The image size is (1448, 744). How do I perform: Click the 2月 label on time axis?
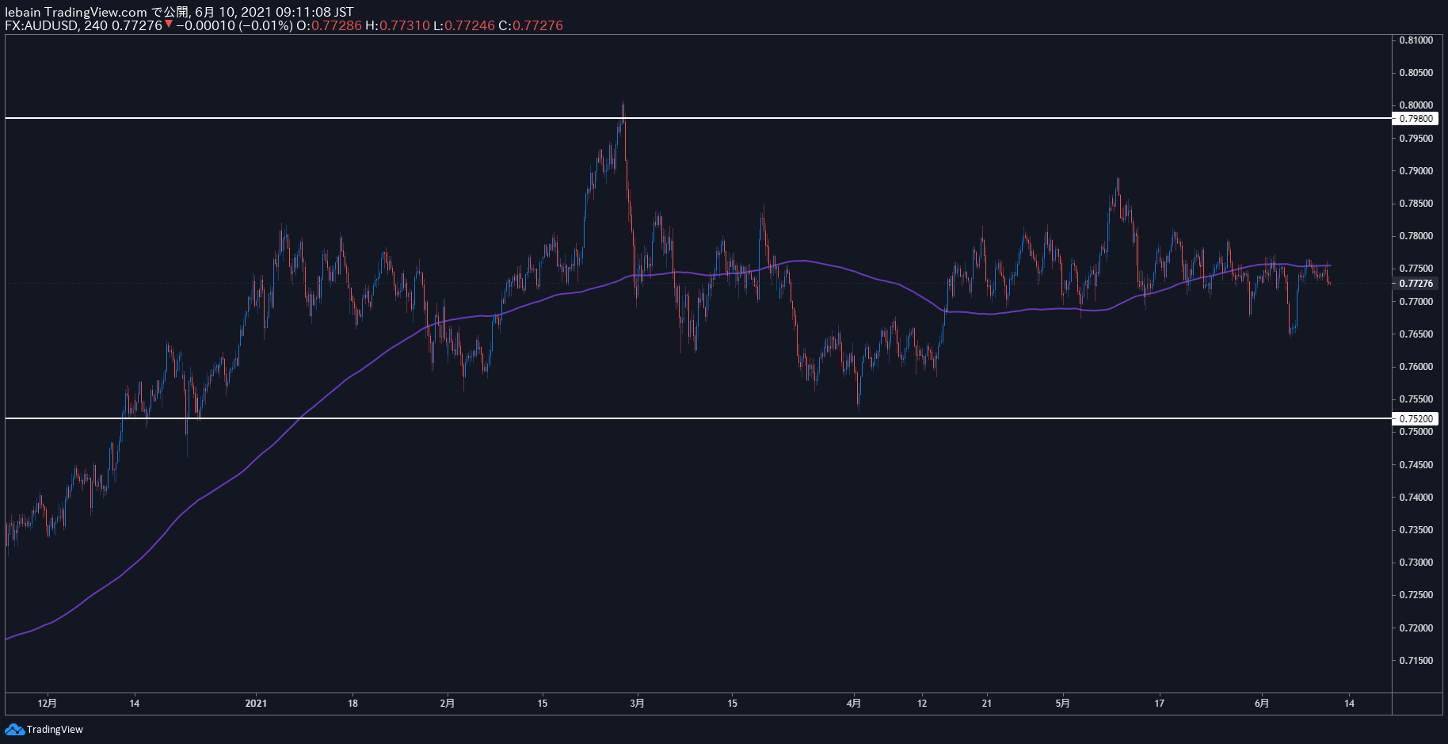[x=448, y=704]
